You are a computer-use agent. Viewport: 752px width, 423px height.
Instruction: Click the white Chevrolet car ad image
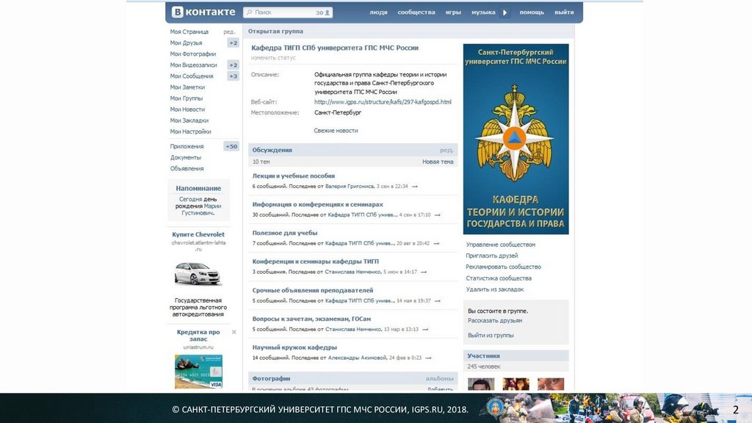(x=197, y=273)
